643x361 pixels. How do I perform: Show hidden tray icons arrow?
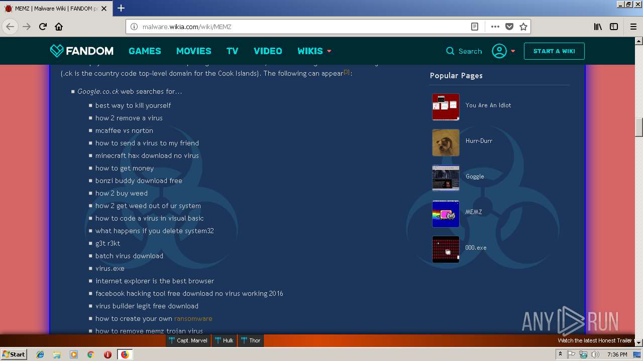pos(560,354)
